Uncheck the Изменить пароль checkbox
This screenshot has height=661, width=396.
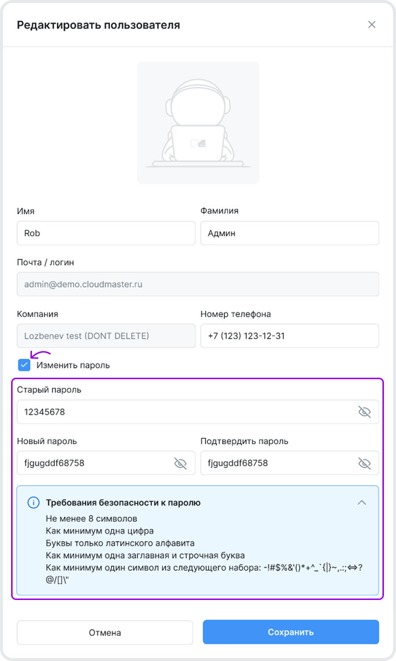pyautogui.click(x=24, y=365)
